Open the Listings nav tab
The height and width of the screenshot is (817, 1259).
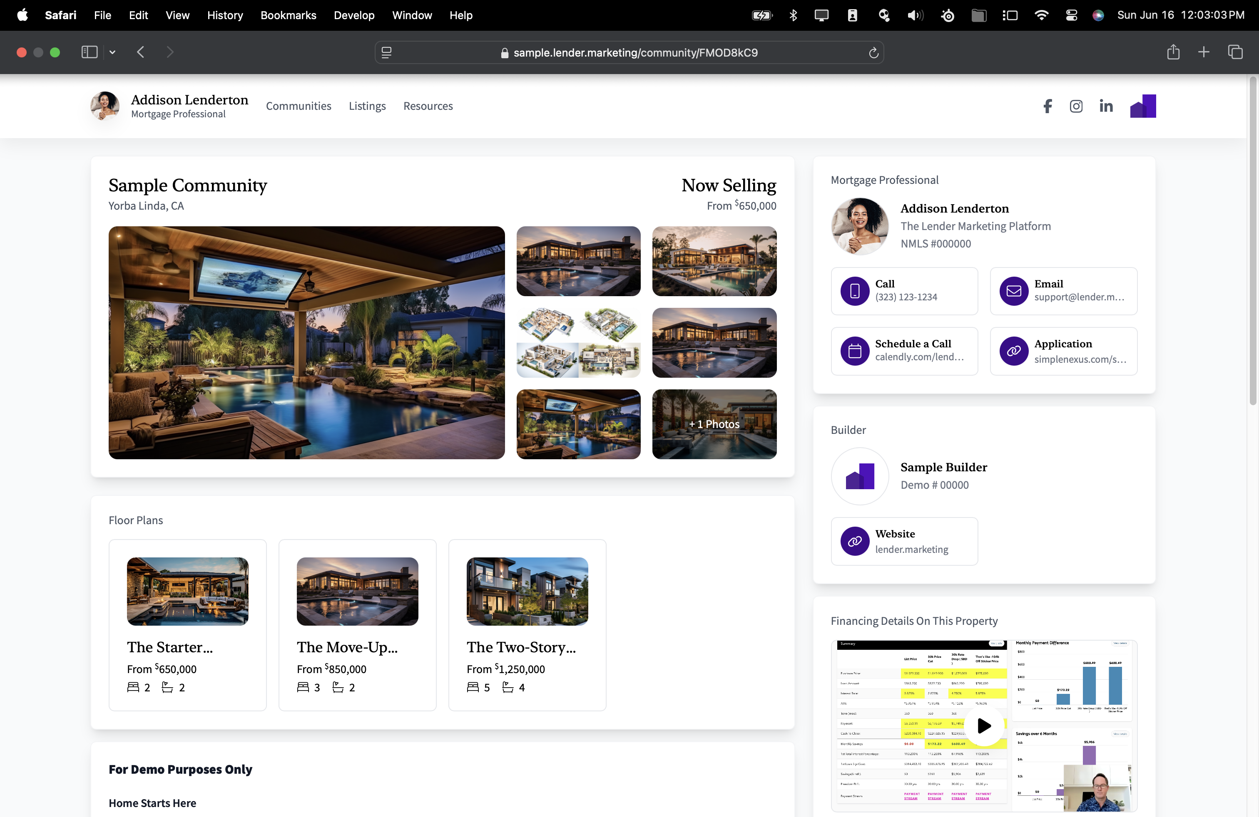(x=367, y=106)
